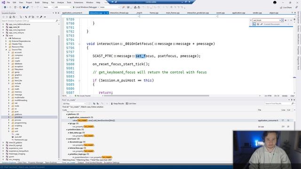Switch to interaction_thread.cpp tab
The width and height of the screenshot is (301, 169).
[119, 13]
